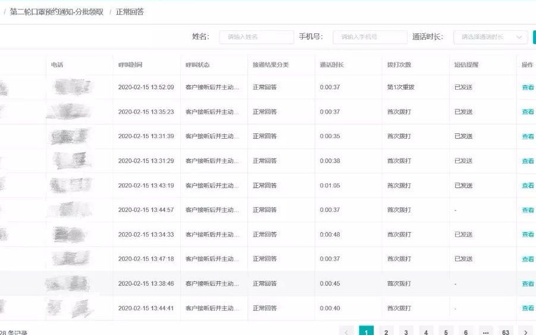
Task: Click the 正常回答 breadcrumb item
Action: click(130, 11)
